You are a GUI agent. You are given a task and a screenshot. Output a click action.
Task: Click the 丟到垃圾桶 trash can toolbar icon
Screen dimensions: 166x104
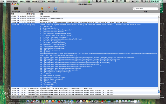click(30, 9)
